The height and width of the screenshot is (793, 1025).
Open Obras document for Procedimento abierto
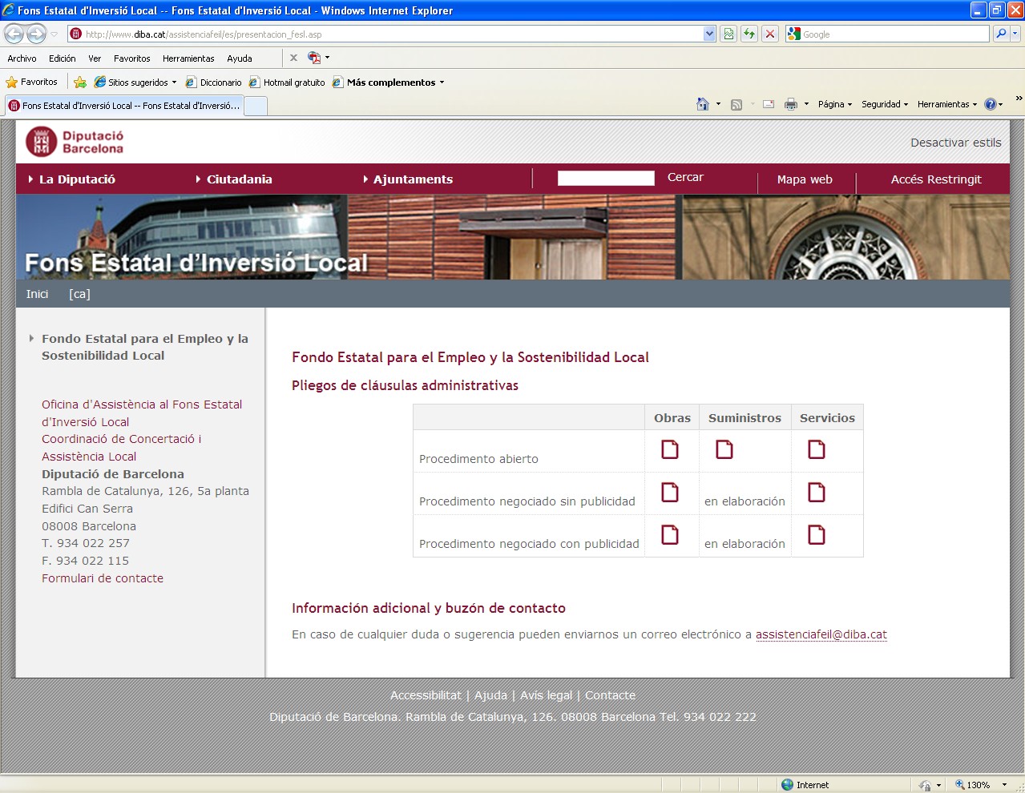[x=670, y=449]
